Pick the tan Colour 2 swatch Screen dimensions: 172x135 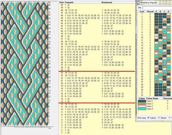[x=142, y=104]
